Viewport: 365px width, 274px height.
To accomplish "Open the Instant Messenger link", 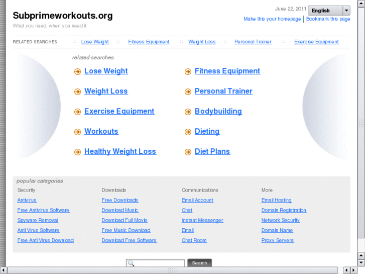I will pyautogui.click(x=202, y=220).
